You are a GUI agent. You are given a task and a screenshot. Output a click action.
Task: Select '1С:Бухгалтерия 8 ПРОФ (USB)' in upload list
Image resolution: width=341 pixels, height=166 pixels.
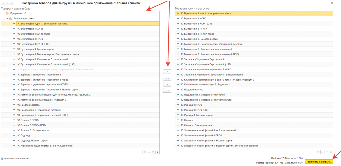tap(254, 34)
